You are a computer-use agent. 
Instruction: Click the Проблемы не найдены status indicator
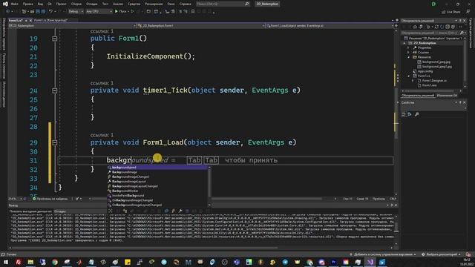pos(50,199)
